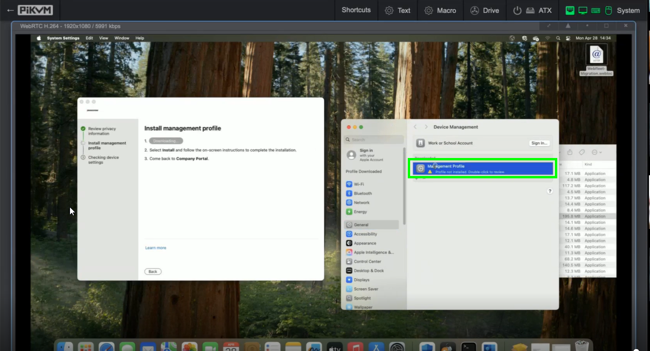Open the Trash in the Dock
The width and height of the screenshot is (650, 351).
click(581, 346)
